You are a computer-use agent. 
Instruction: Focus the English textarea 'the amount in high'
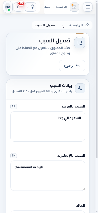tap(48, 176)
